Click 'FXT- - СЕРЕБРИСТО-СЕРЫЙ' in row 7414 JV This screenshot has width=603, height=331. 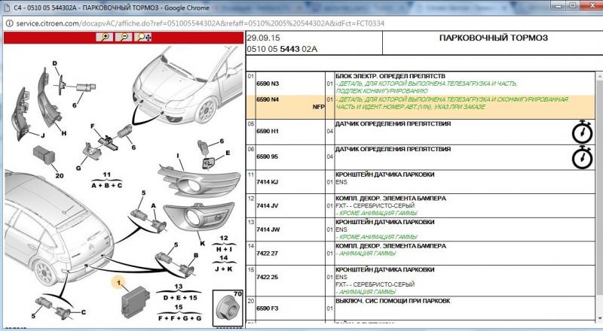pos(375,206)
